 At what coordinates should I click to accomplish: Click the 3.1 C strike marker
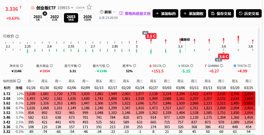(x=151, y=36)
